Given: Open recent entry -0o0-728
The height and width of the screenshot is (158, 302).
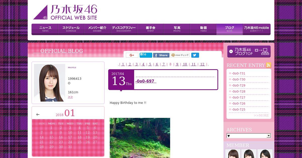Looking at the screenshot, I should [x=238, y=92].
